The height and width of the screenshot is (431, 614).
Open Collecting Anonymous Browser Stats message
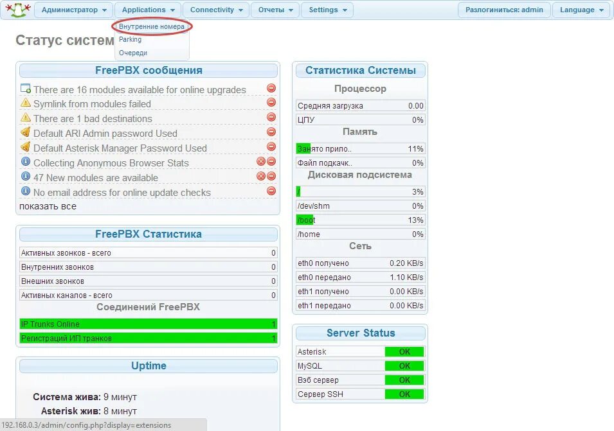click(111, 163)
